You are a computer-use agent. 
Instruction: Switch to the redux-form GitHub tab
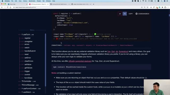click(81, 4)
